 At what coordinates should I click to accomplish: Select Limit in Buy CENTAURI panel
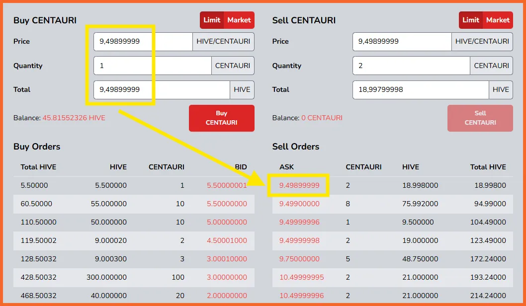212,20
